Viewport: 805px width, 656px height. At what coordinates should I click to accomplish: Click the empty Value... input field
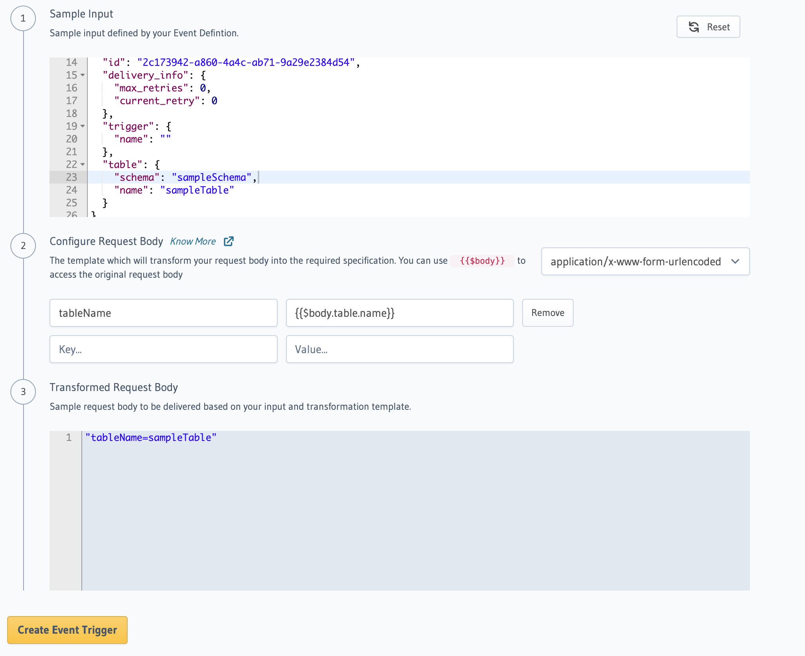399,349
